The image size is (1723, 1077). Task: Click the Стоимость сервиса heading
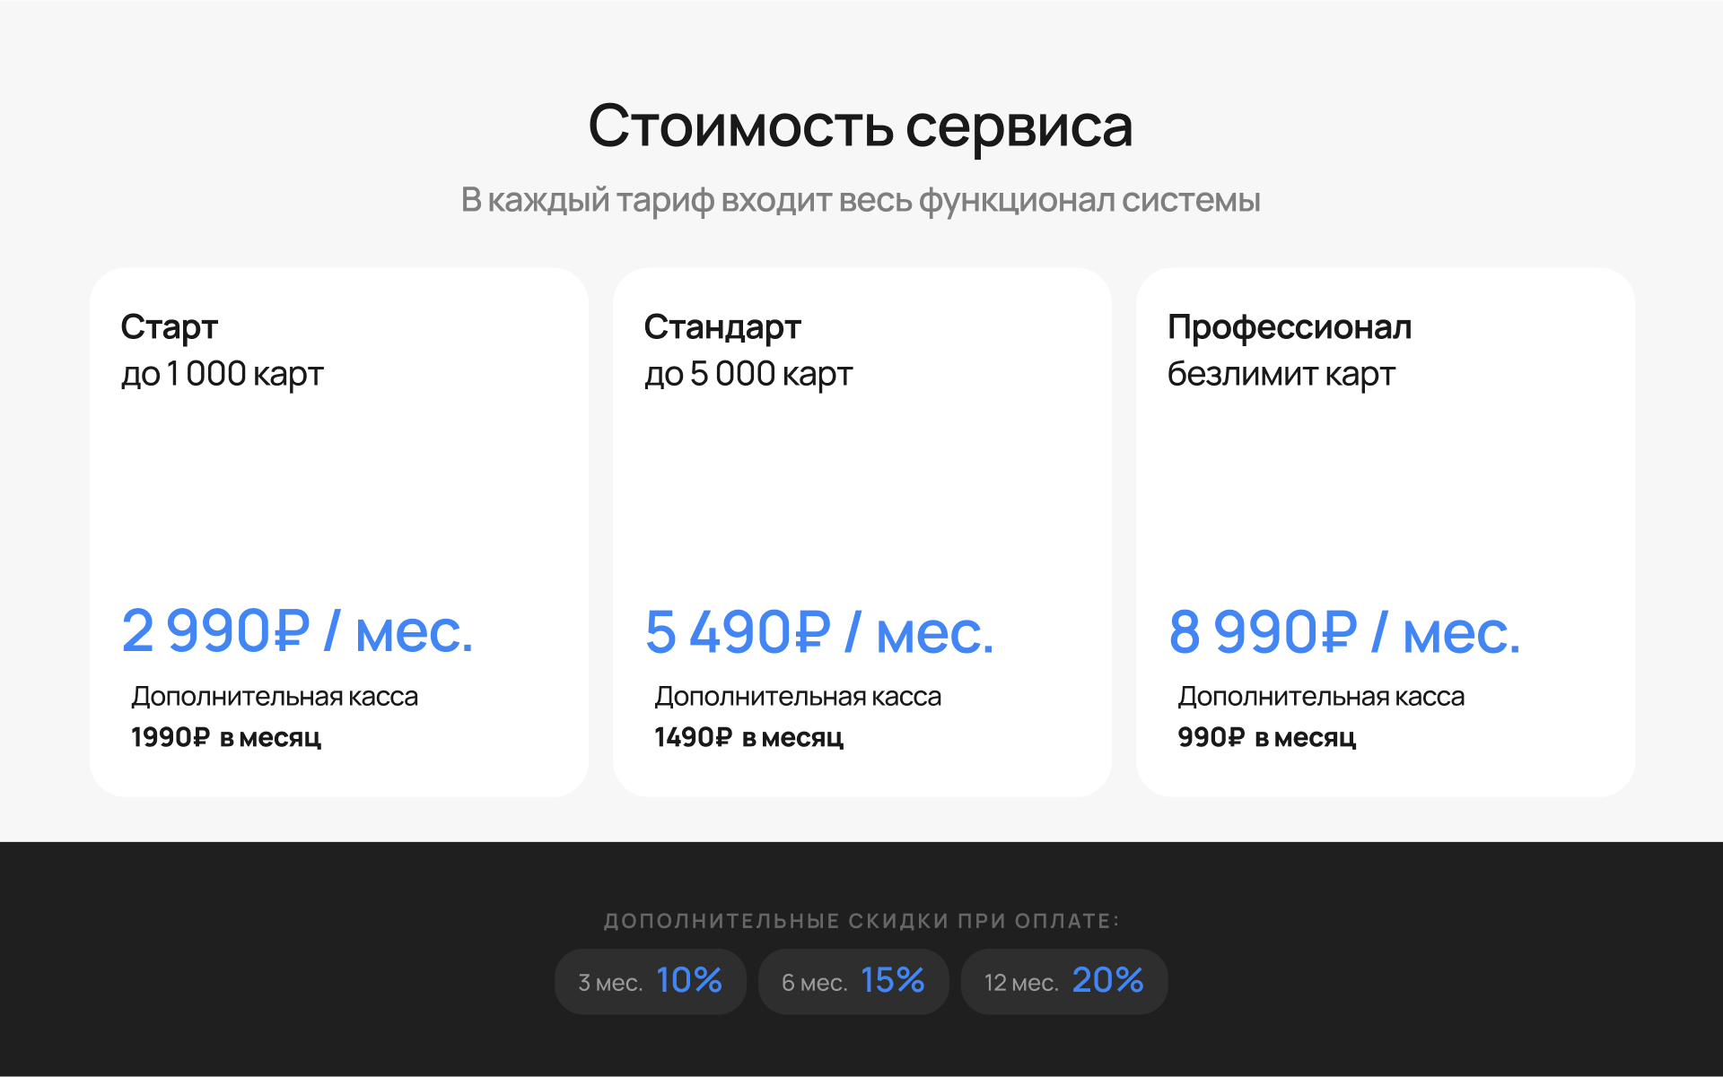861,126
